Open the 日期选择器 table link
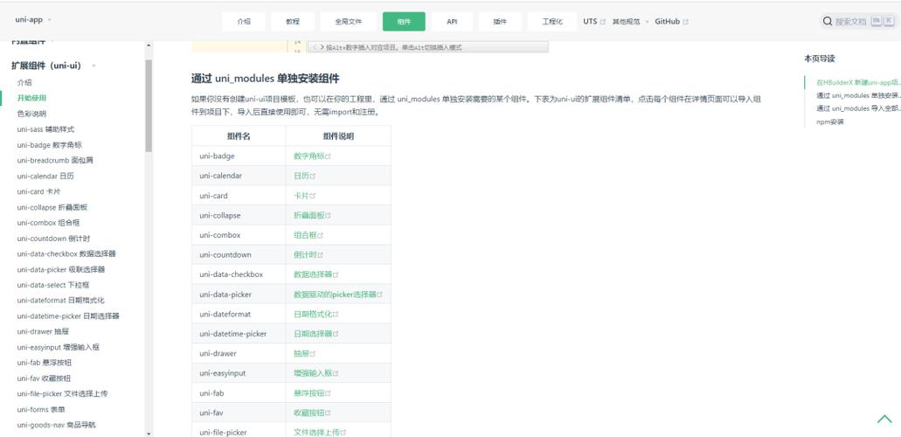Viewport: 901px width, 437px height. click(x=316, y=334)
